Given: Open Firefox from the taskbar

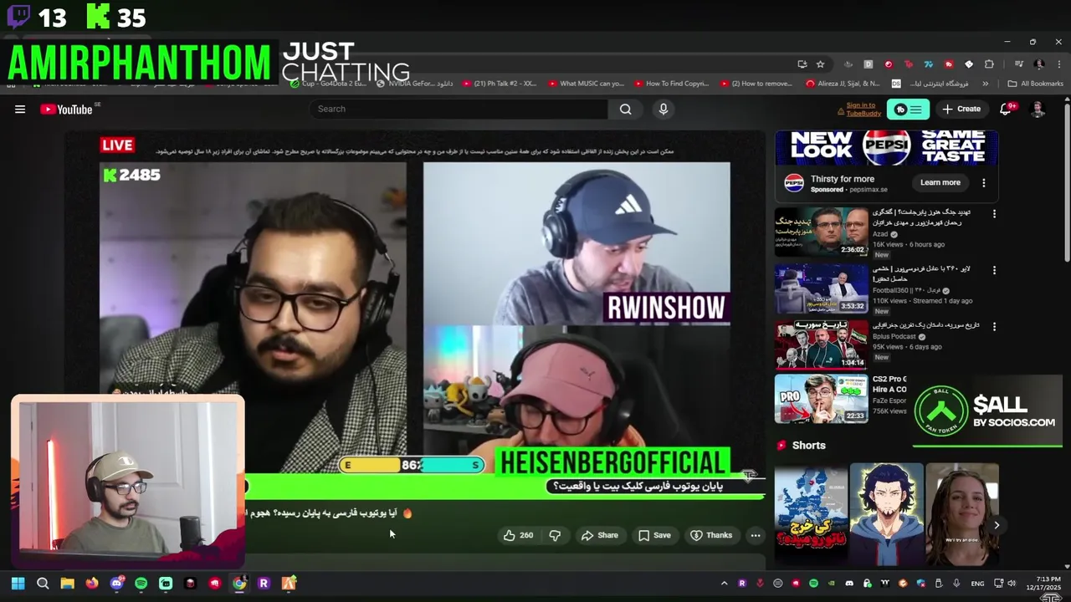Looking at the screenshot, I should [92, 583].
